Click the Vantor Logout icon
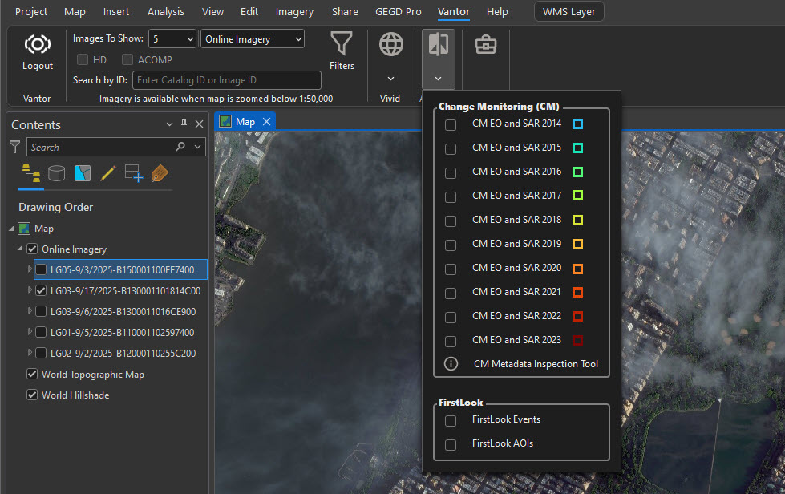785x494 pixels. click(38, 45)
